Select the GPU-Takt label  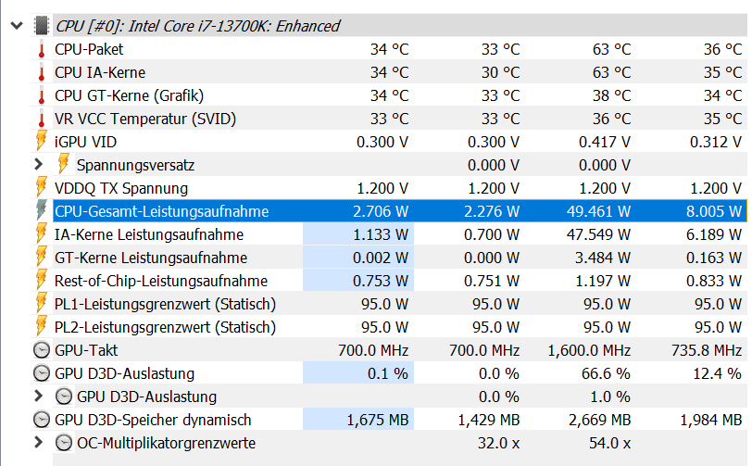[x=86, y=350]
